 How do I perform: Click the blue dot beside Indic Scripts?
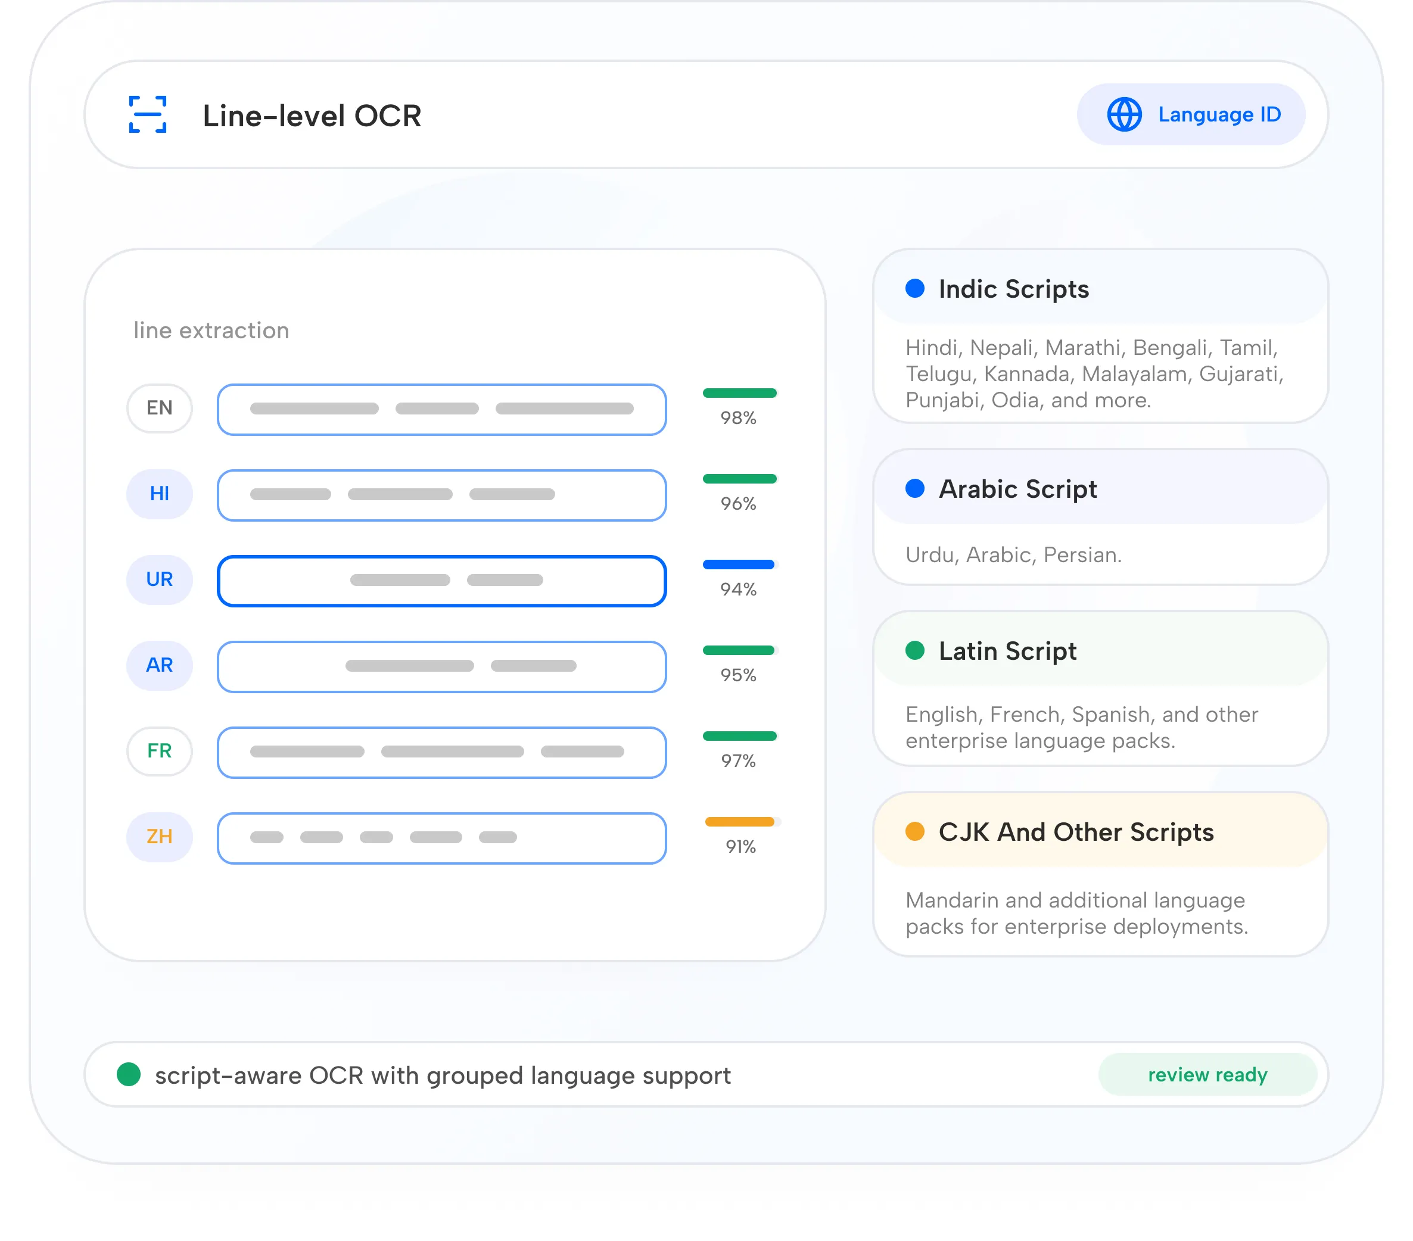[x=914, y=288]
